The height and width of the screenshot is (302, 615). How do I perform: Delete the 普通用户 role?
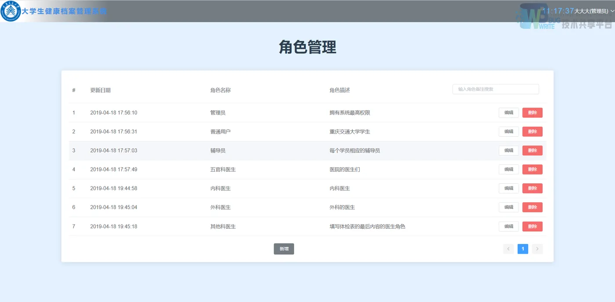click(532, 131)
